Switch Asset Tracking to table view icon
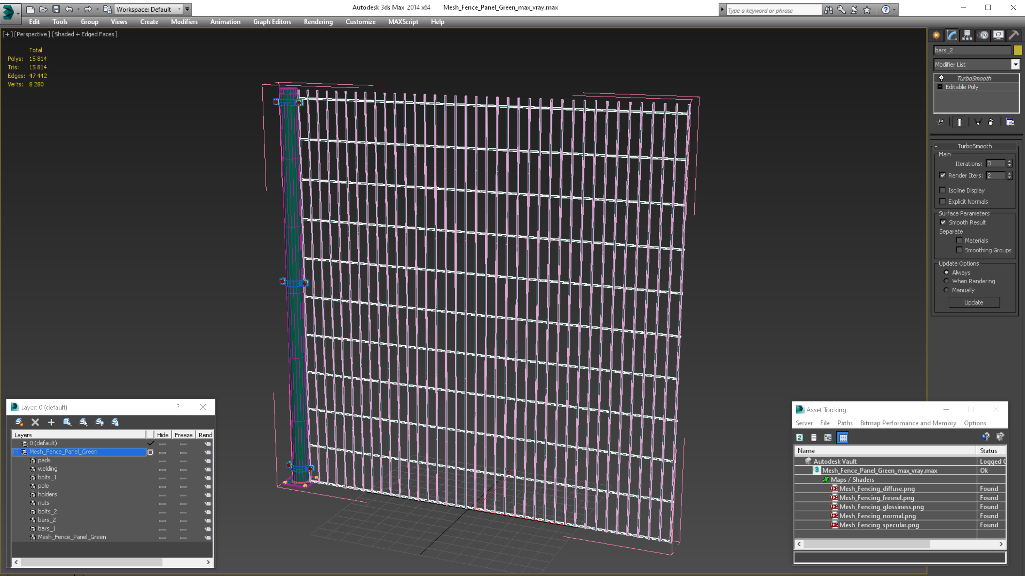Viewport: 1025px width, 576px height. click(843, 438)
